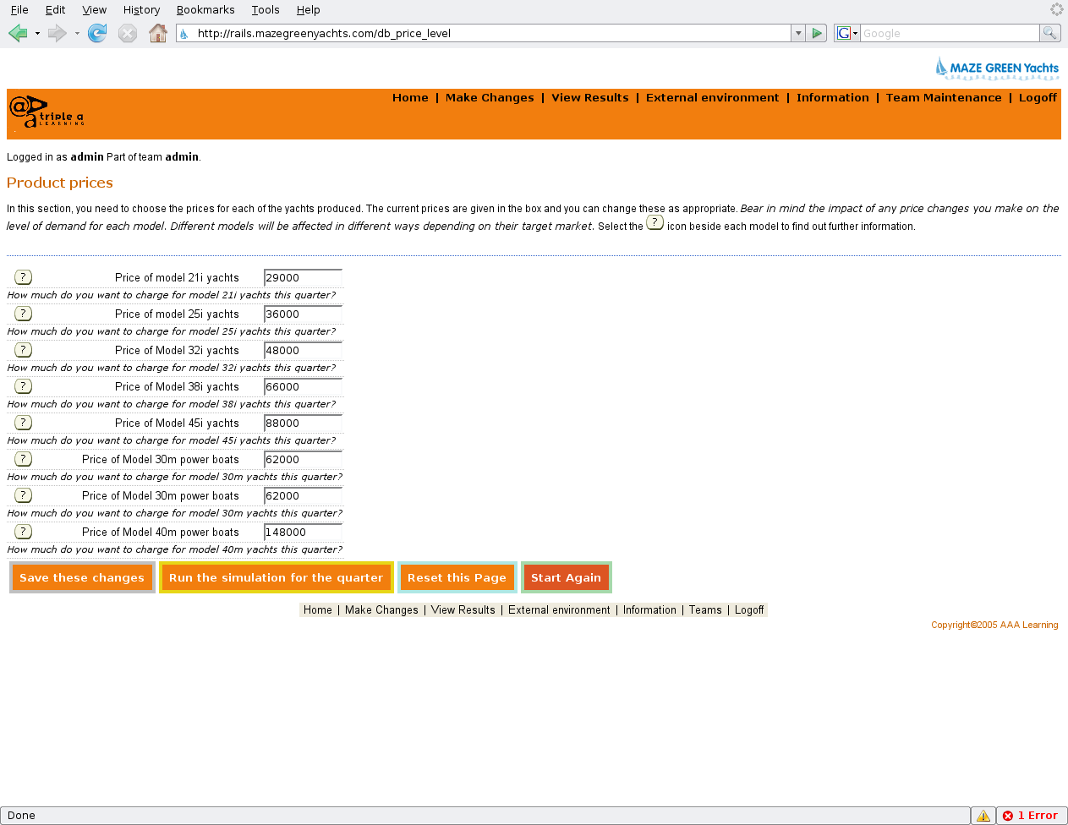1068x825 pixels.
Task: Focus the model 25i yachts price field
Action: pos(303,314)
